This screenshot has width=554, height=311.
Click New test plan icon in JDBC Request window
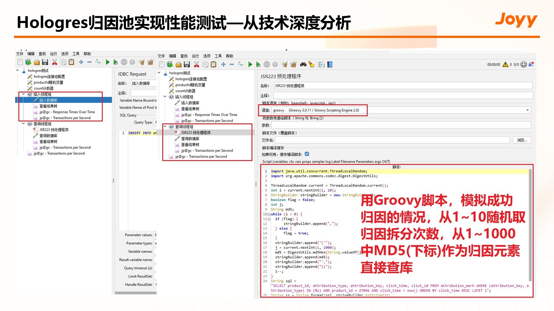tap(20, 62)
